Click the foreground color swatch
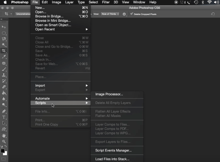This screenshot has height=162, width=220. [x=3, y=151]
